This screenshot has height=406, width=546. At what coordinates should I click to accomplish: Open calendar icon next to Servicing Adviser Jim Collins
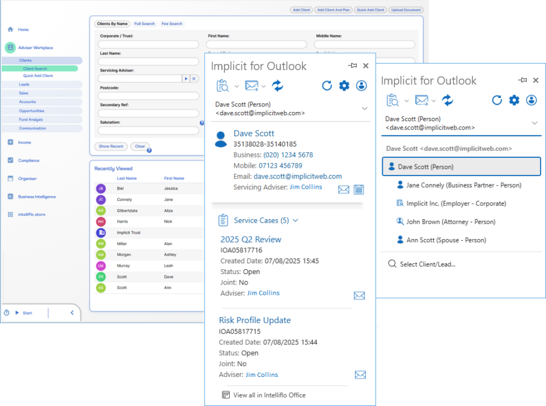tap(359, 189)
